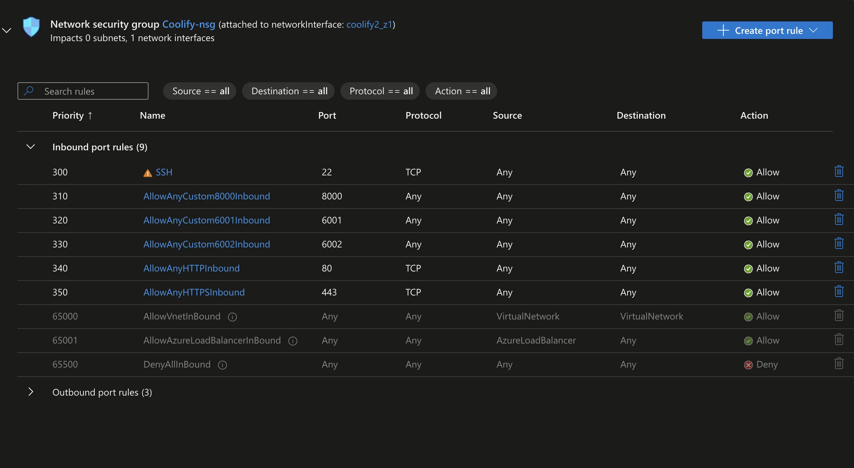Open the coolify2_z1 network interface link
Image resolution: width=854 pixels, height=468 pixels.
369,24
